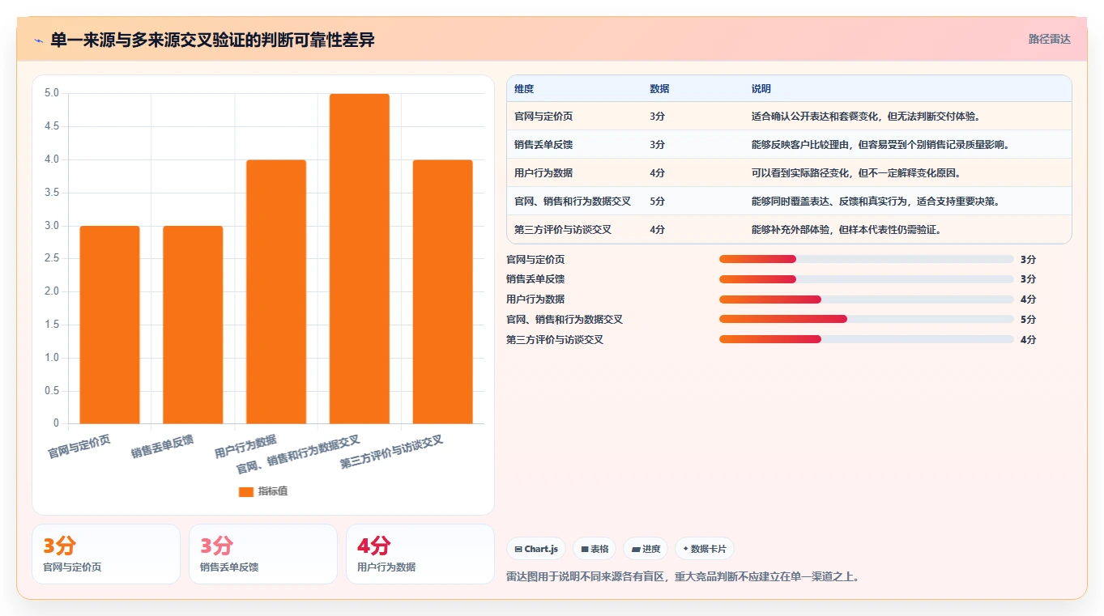Toggle the 指标值 legend swatch
The height and width of the screenshot is (616, 1104).
tap(246, 491)
